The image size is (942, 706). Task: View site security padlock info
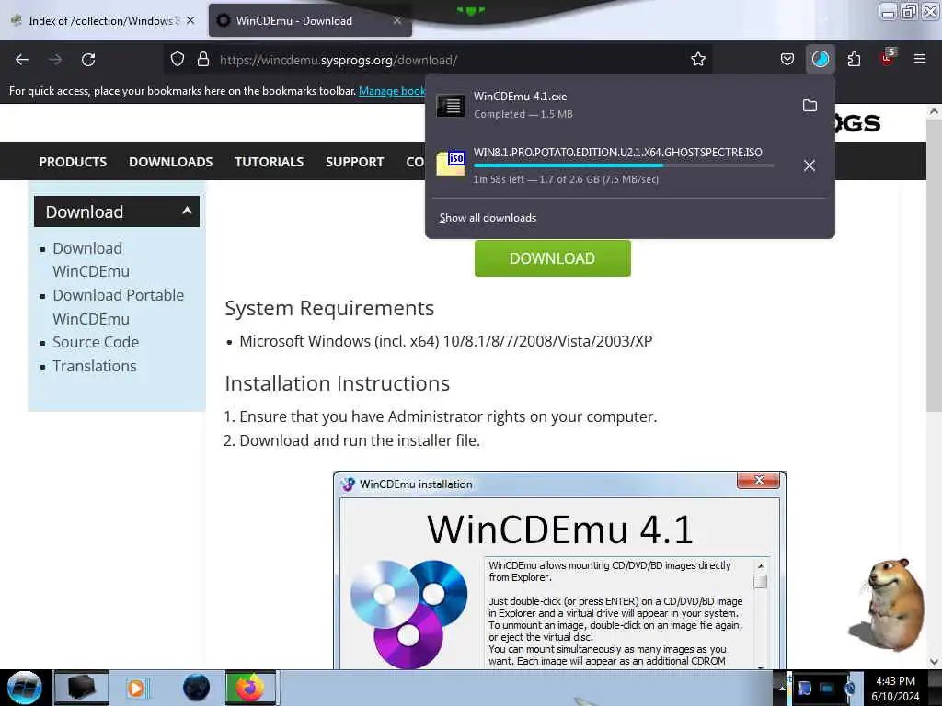click(203, 60)
